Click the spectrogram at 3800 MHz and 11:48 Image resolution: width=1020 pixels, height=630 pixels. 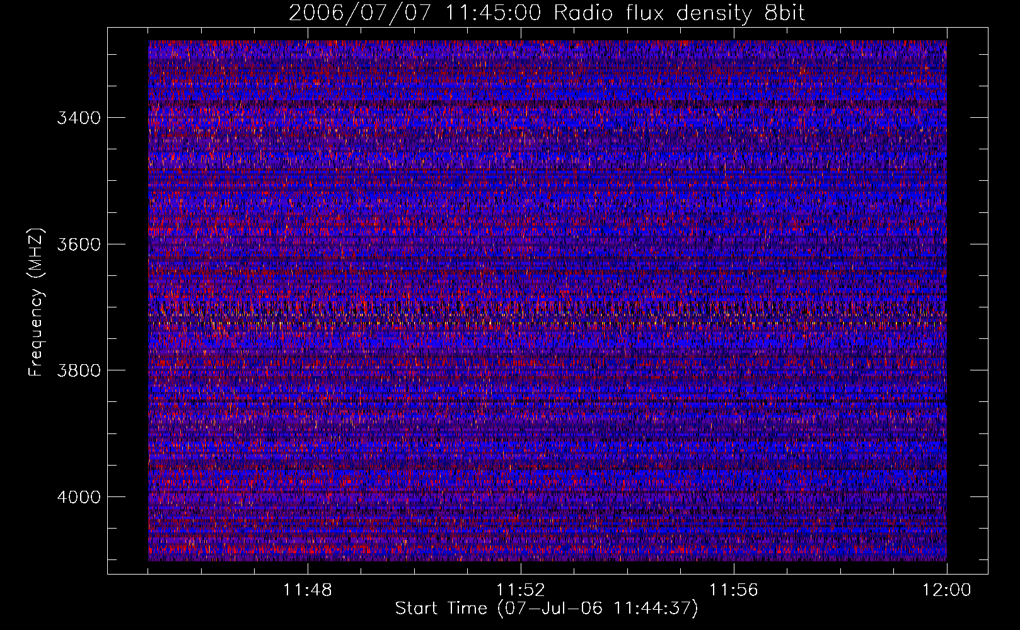click(308, 370)
